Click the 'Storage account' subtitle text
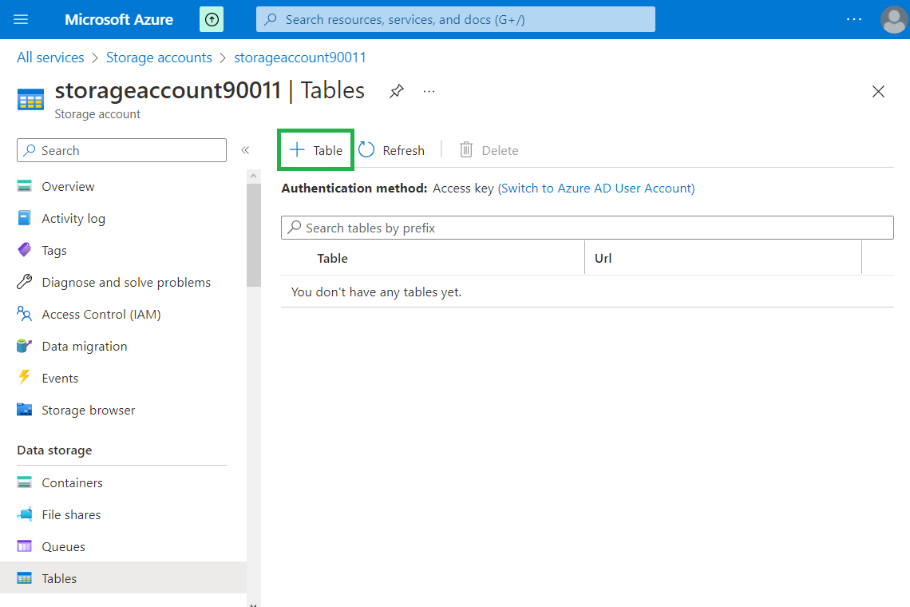The height and width of the screenshot is (607, 910). (97, 114)
